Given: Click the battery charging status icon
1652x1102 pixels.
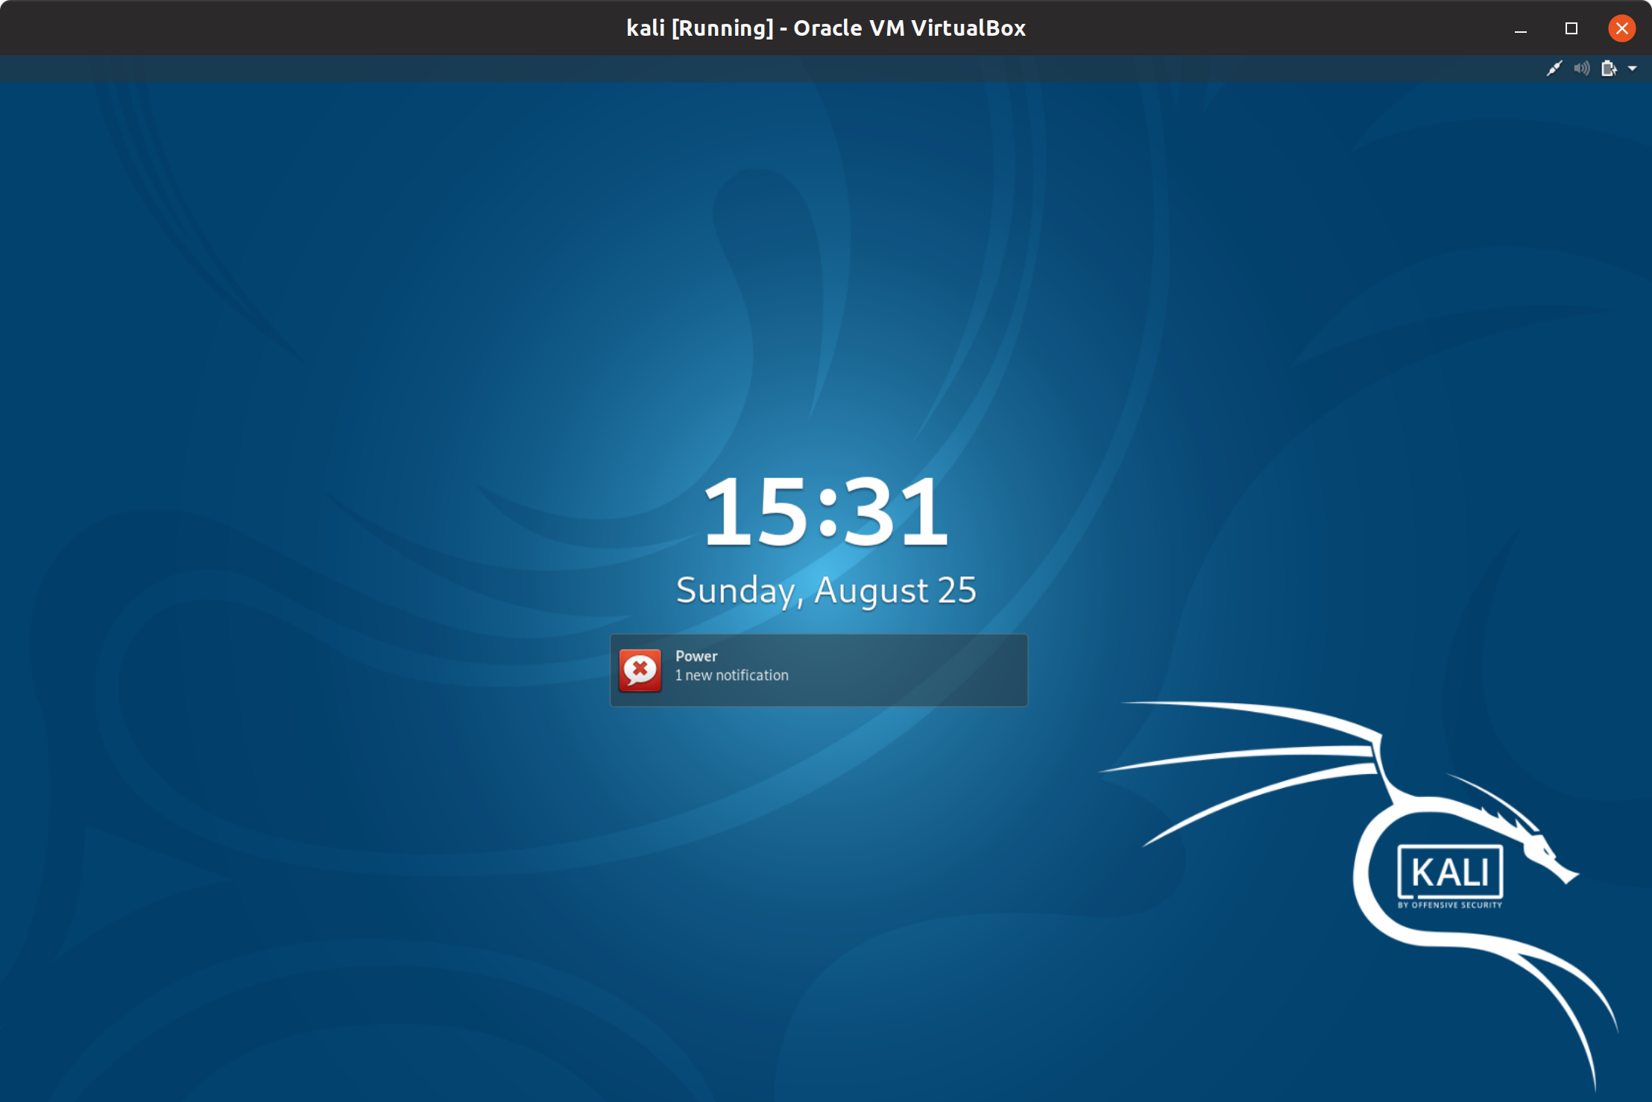Looking at the screenshot, I should (x=1609, y=69).
